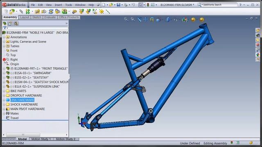Click the Hide/Show Items icon

pos(176,20)
